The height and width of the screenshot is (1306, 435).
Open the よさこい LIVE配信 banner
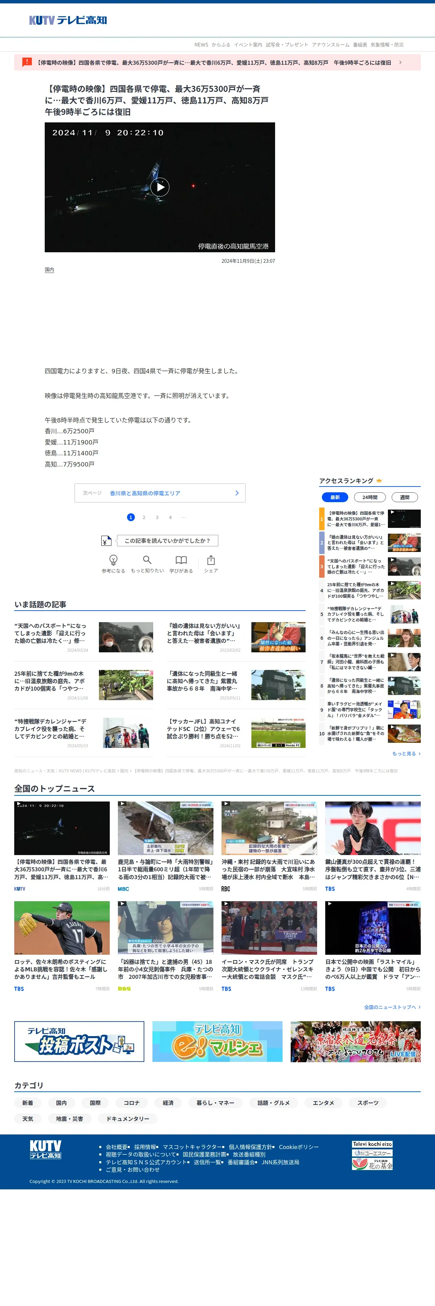pyautogui.click(x=355, y=1041)
